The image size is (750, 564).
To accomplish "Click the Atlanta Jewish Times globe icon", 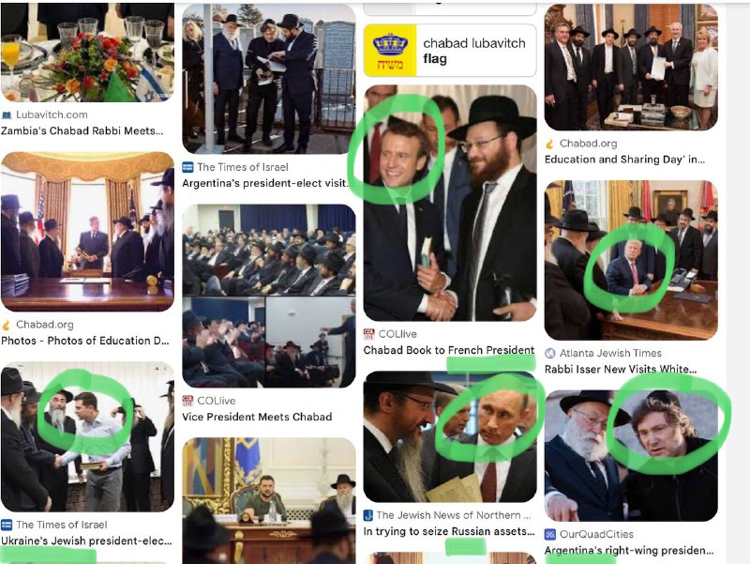I will point(550,354).
